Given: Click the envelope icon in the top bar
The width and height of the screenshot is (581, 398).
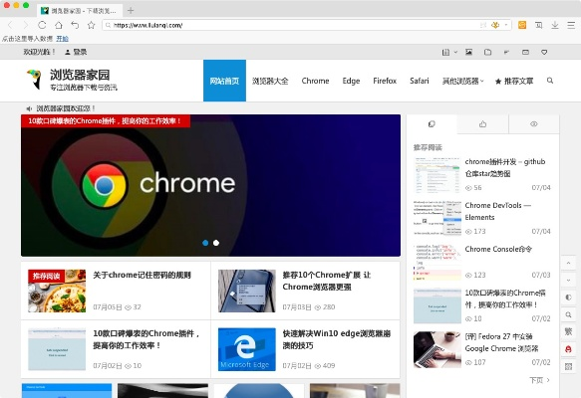Looking at the screenshot, I should [525, 52].
